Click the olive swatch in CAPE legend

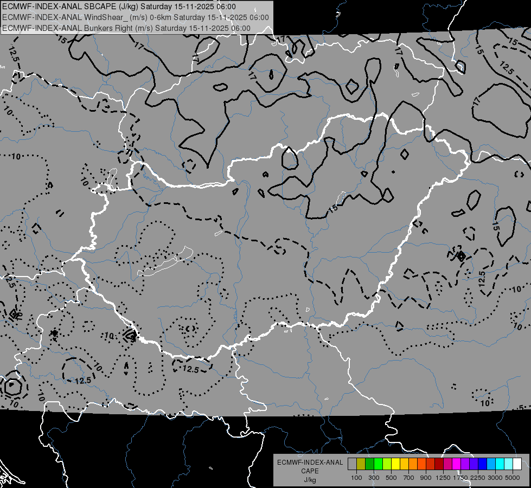(361, 464)
